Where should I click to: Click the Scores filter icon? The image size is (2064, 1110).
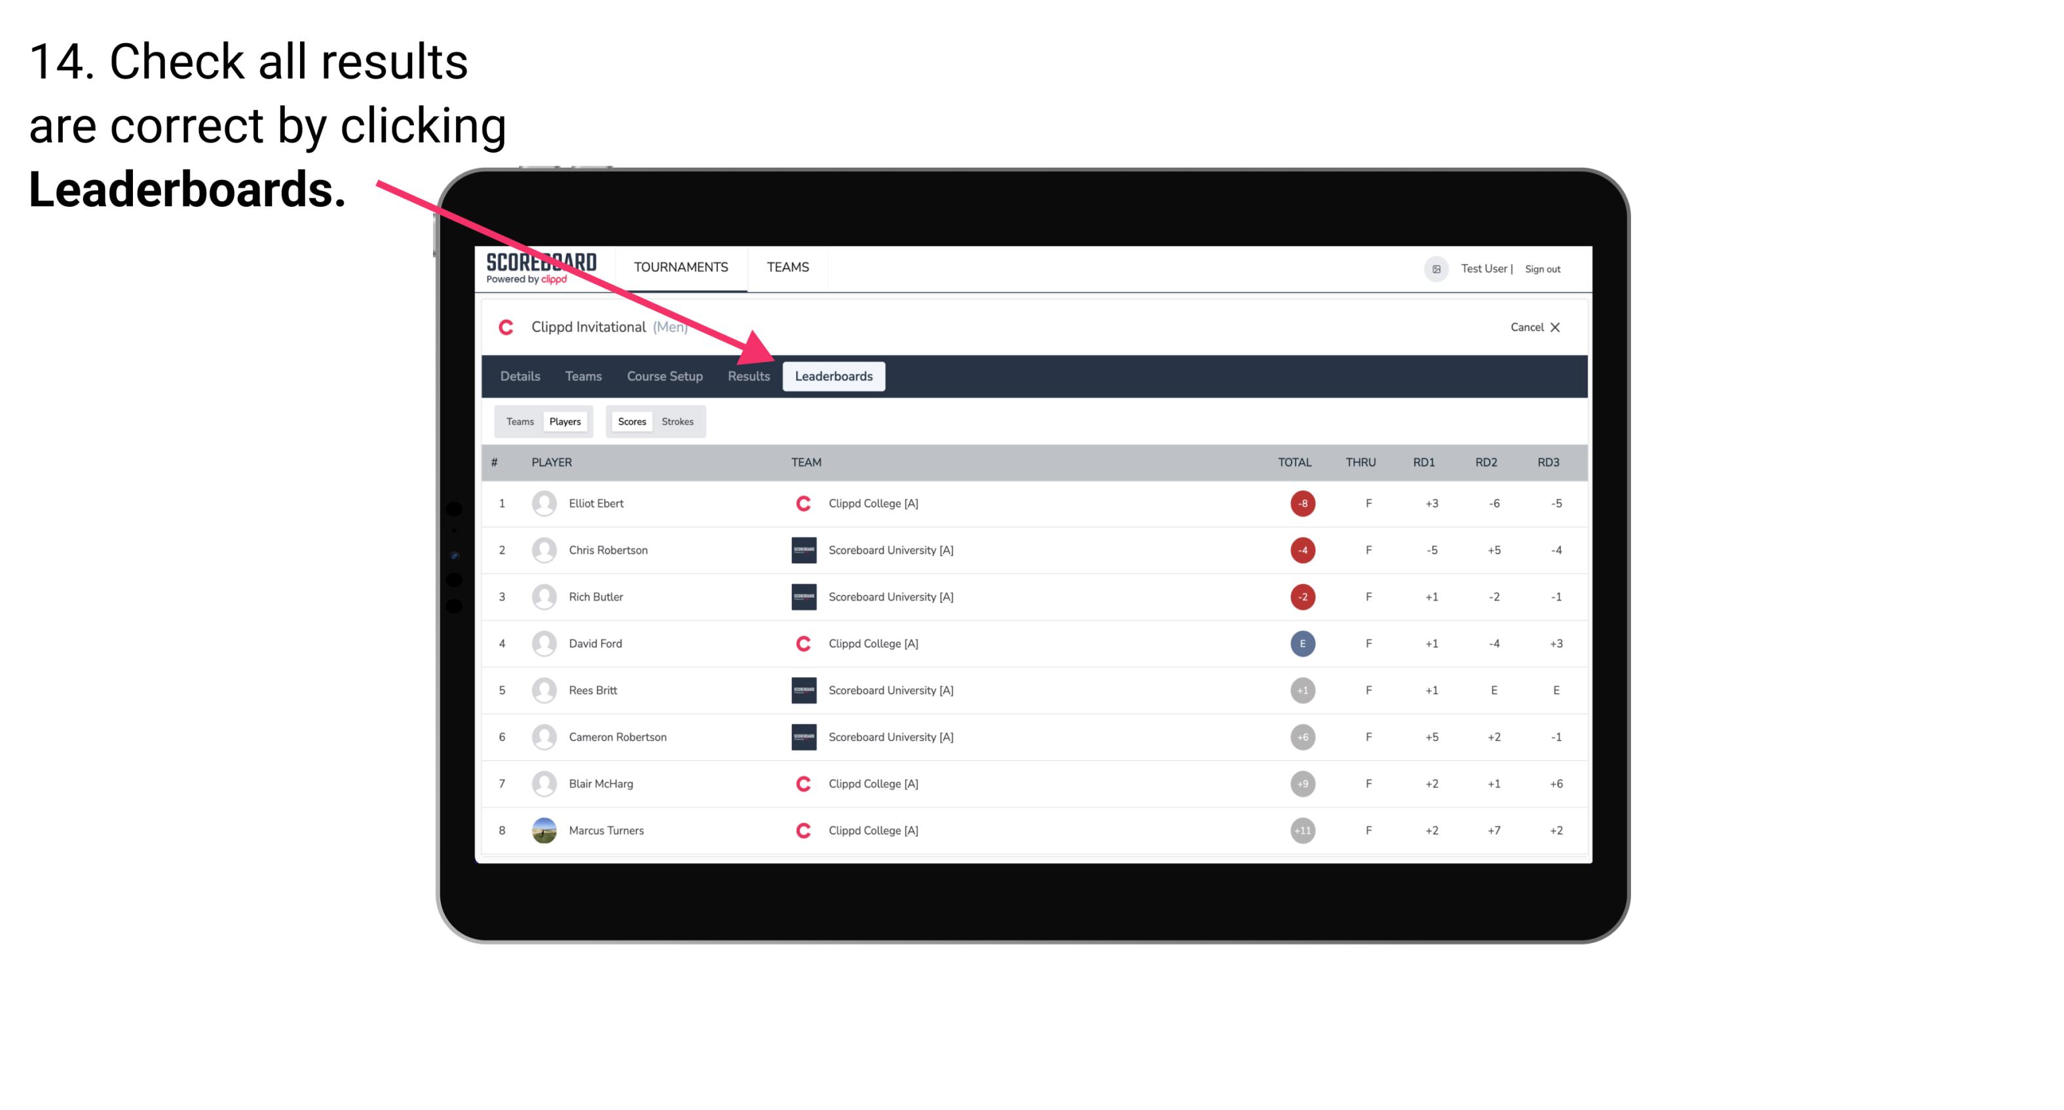coord(631,421)
